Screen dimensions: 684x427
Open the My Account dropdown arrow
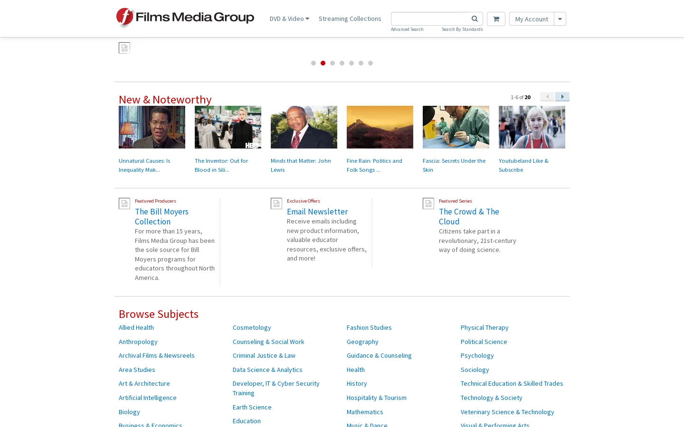[560, 19]
